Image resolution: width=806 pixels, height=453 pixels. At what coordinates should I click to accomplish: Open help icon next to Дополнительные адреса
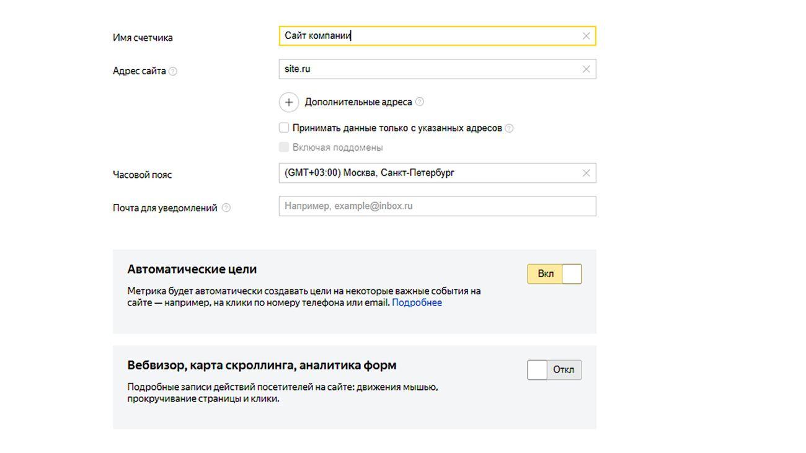(x=420, y=102)
